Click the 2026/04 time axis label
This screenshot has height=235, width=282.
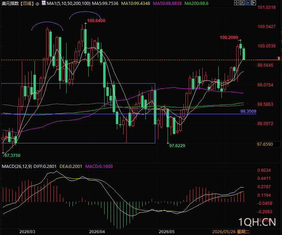[97, 231]
